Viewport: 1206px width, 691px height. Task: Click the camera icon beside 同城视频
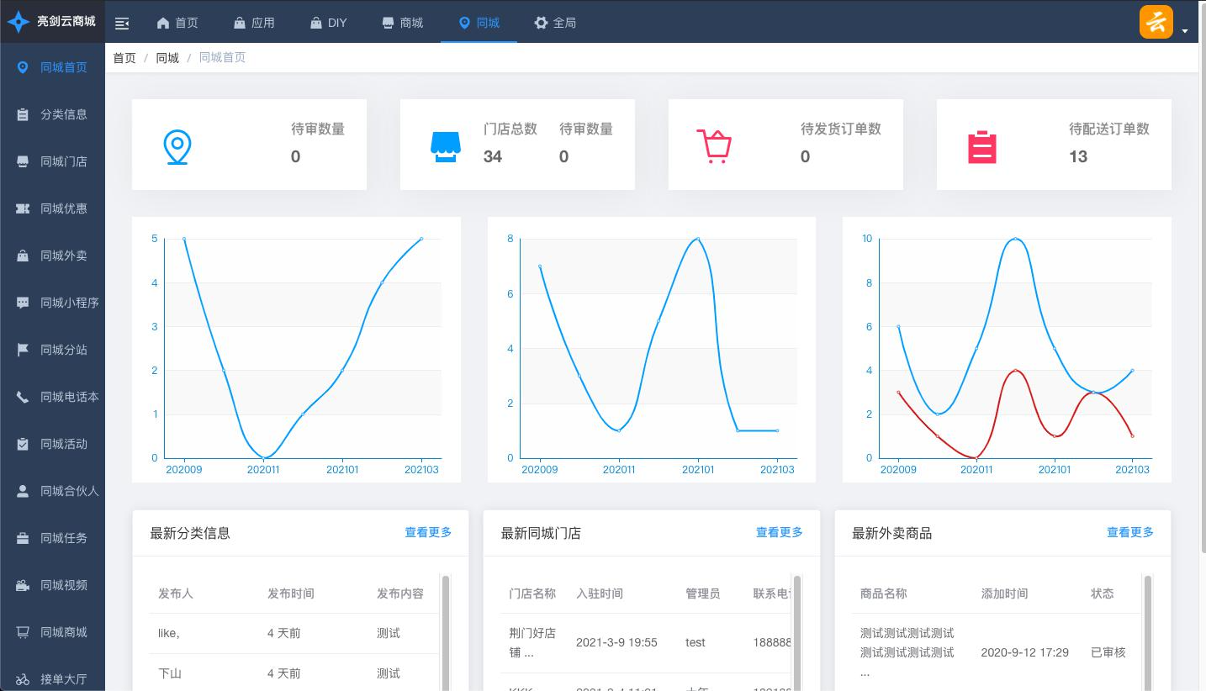click(x=23, y=585)
